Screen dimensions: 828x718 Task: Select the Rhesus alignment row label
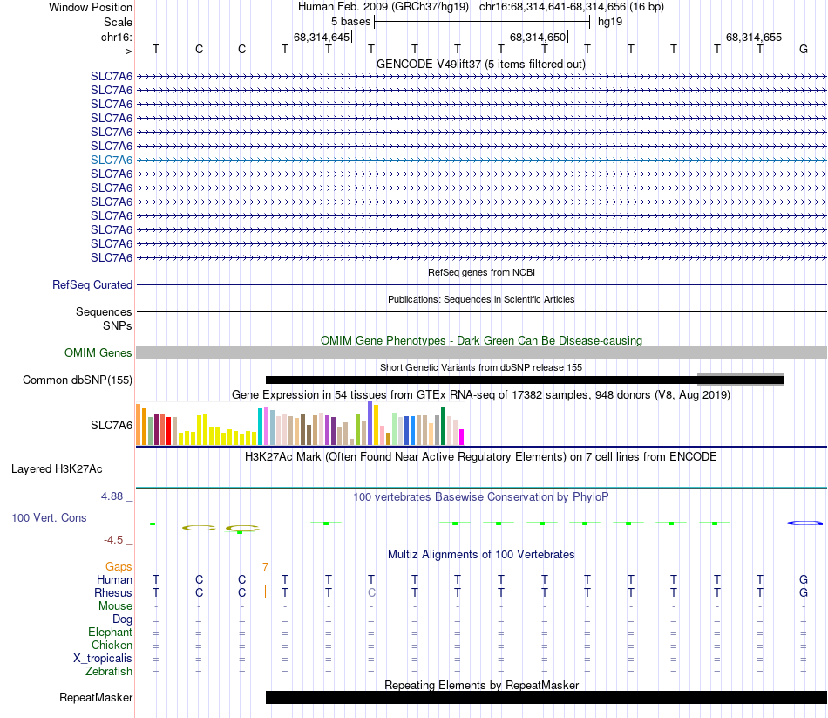tap(113, 592)
